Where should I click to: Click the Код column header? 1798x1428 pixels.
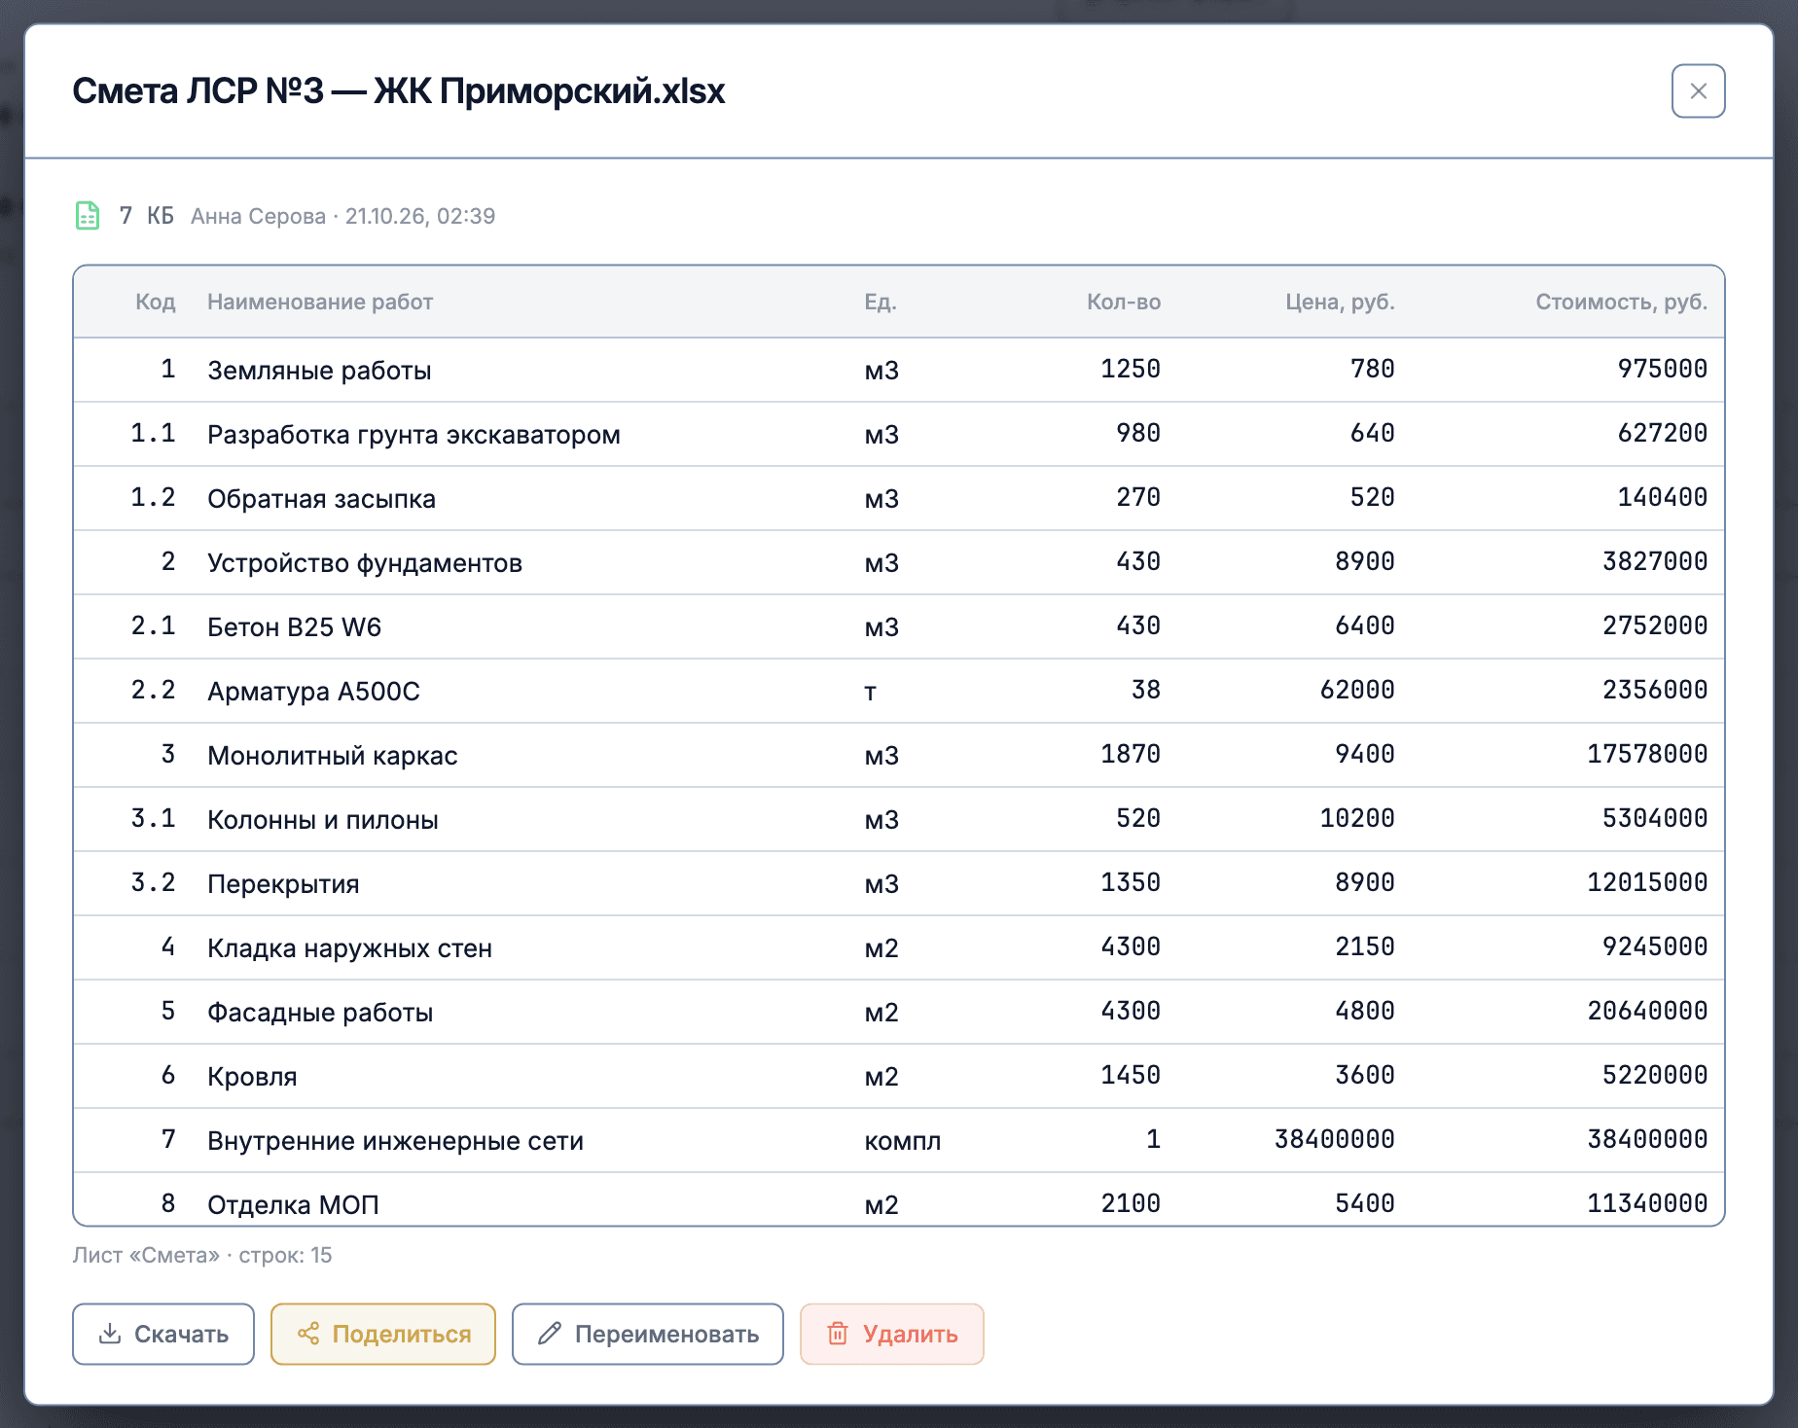point(156,302)
